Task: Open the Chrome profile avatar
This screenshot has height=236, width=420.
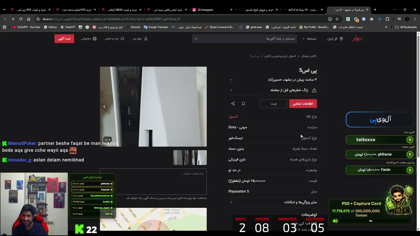Action: pos(407,19)
